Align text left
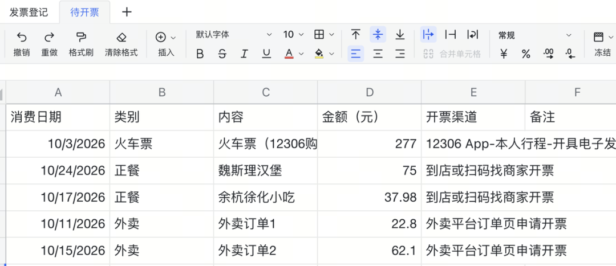The width and height of the screenshot is (616, 266). pyautogui.click(x=356, y=54)
